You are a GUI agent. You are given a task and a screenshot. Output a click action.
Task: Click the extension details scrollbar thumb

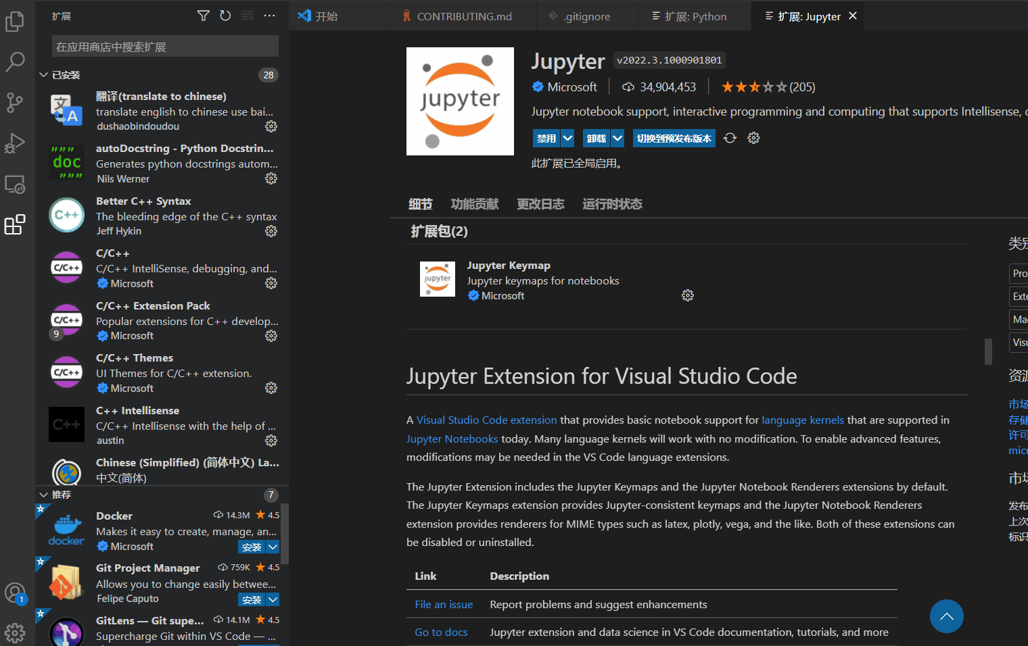(988, 351)
